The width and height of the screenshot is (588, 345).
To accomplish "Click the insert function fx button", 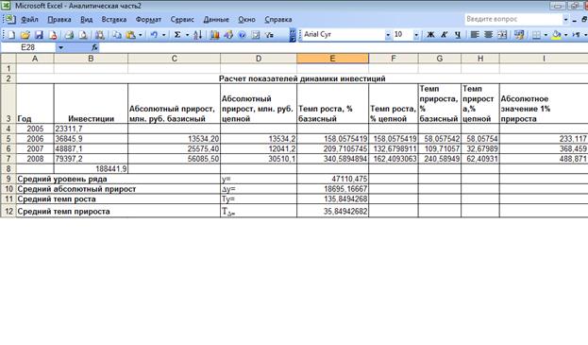I will tap(94, 47).
